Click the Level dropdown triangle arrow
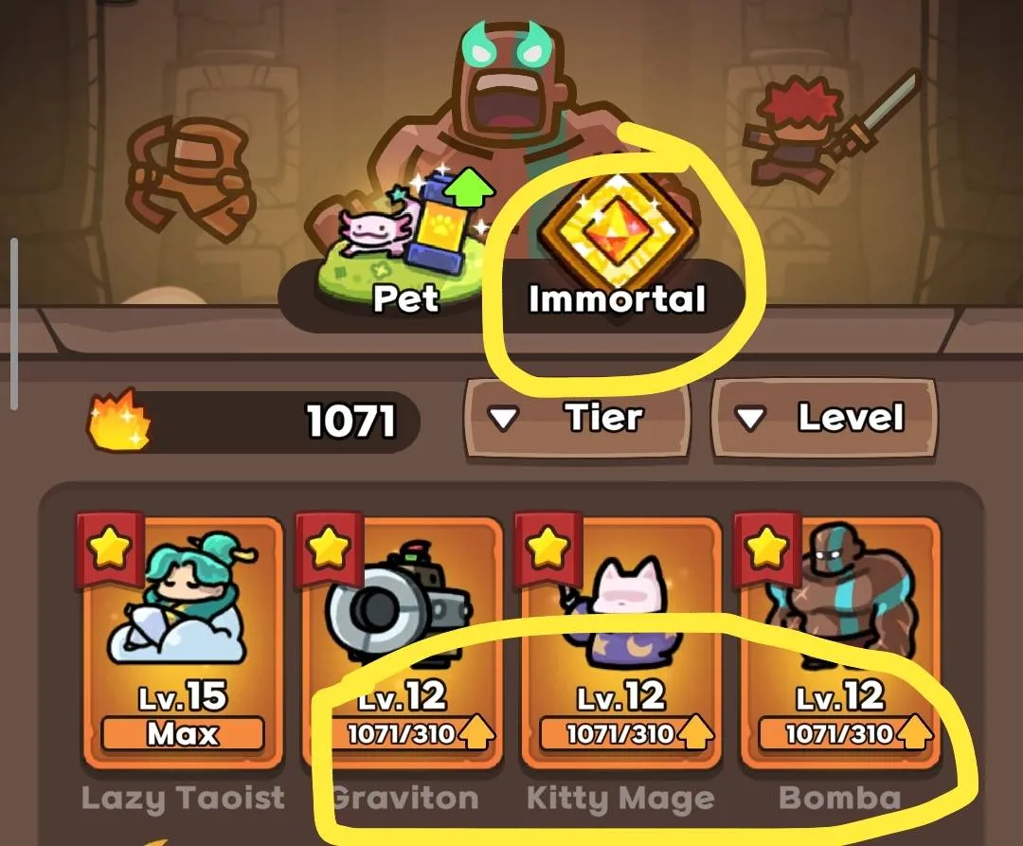The width and height of the screenshot is (1023, 846). tap(749, 420)
